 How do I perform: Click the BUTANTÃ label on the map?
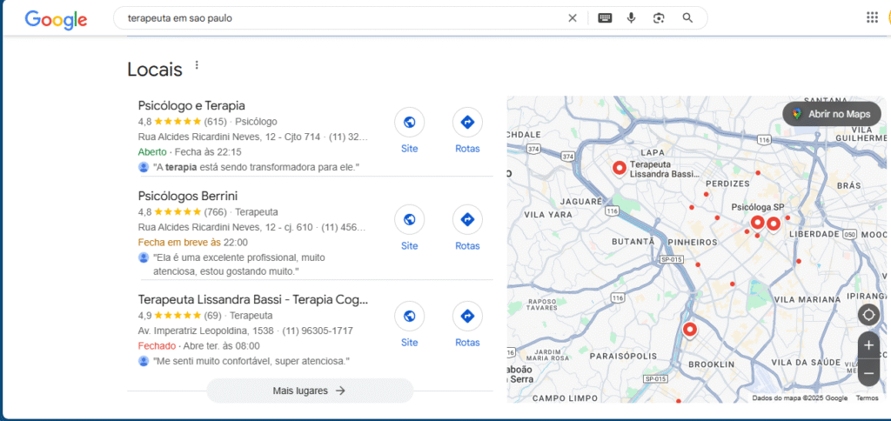[633, 242]
